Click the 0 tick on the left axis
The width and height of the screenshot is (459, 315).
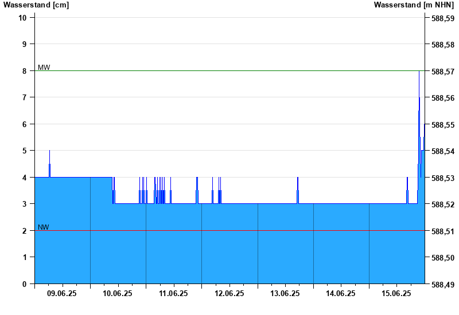point(25,284)
